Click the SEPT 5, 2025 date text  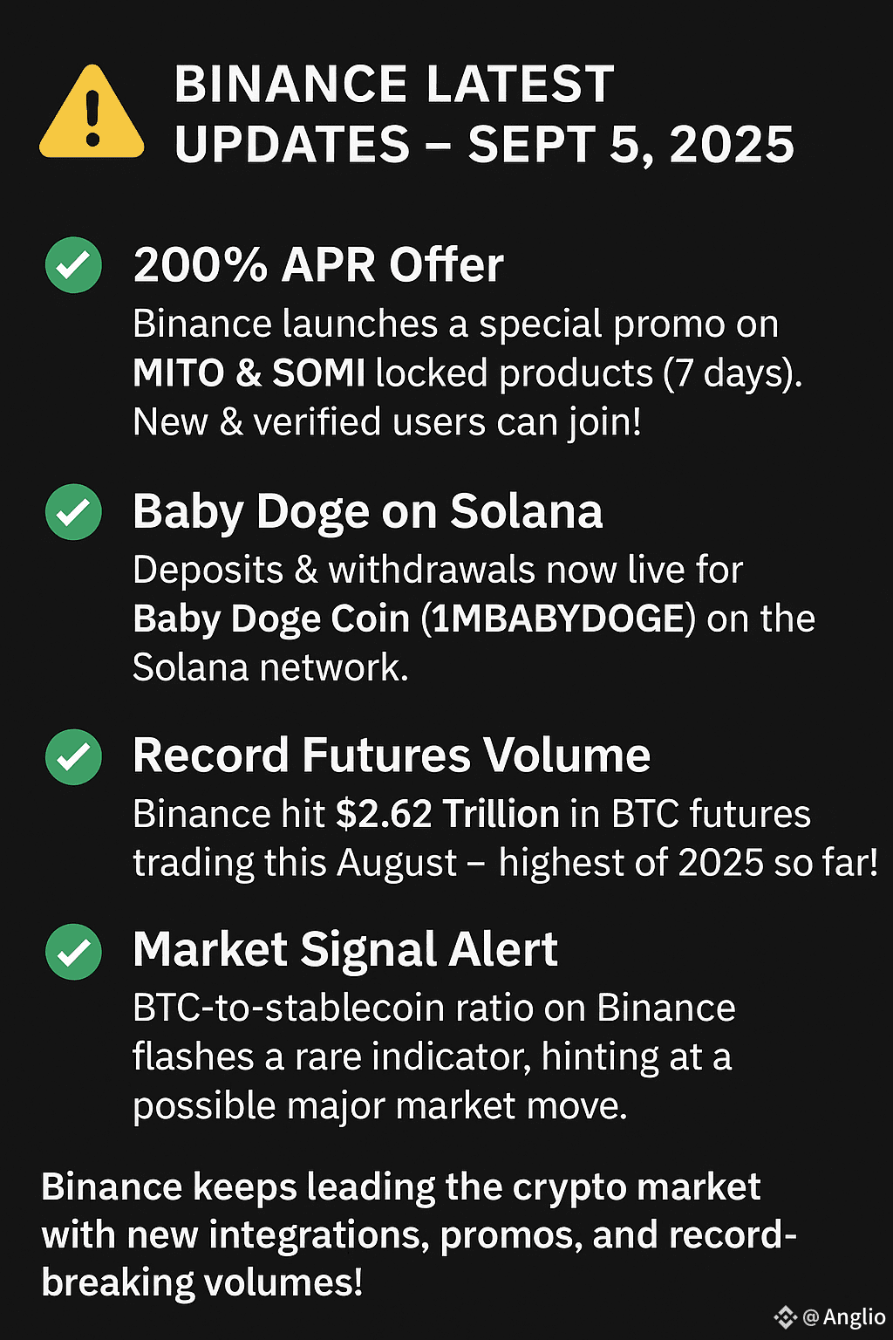tap(631, 145)
